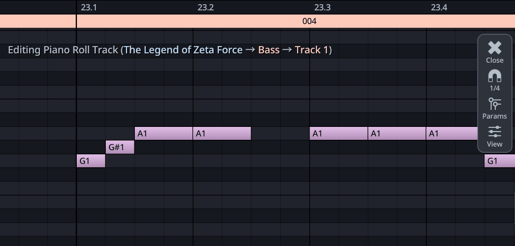Select the A1 note starting at 23.4

tap(451, 134)
